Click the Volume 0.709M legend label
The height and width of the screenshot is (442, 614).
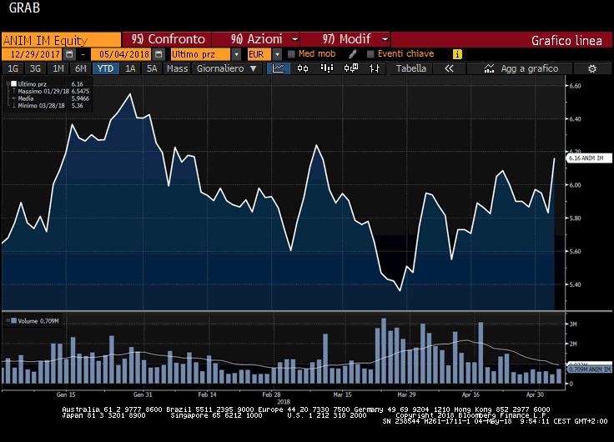pyautogui.click(x=38, y=321)
